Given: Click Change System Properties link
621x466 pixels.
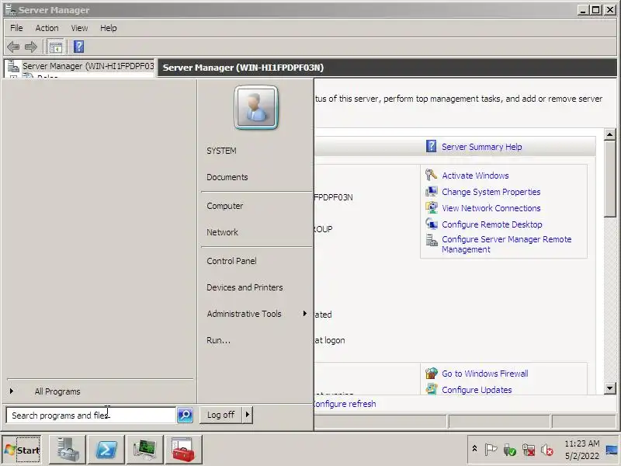Looking at the screenshot, I should click(x=491, y=192).
